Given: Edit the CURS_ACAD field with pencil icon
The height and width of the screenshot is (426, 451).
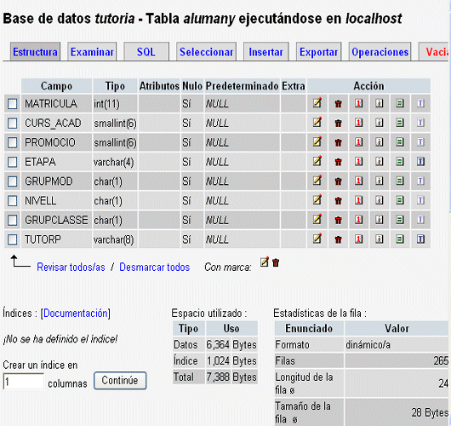Looking at the screenshot, I should (317, 123).
